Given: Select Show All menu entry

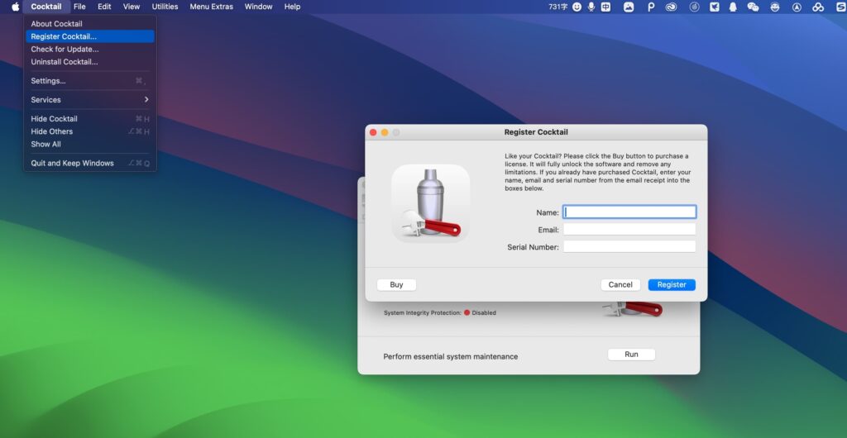Looking at the screenshot, I should click(89, 144).
